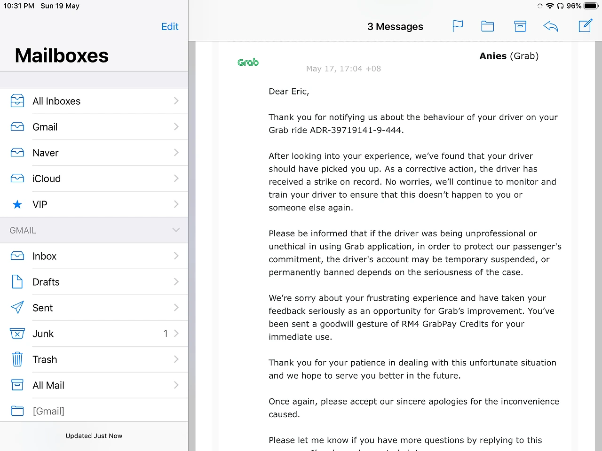Click the Gmail Inbox tray icon
The height and width of the screenshot is (451, 602).
coord(17,256)
